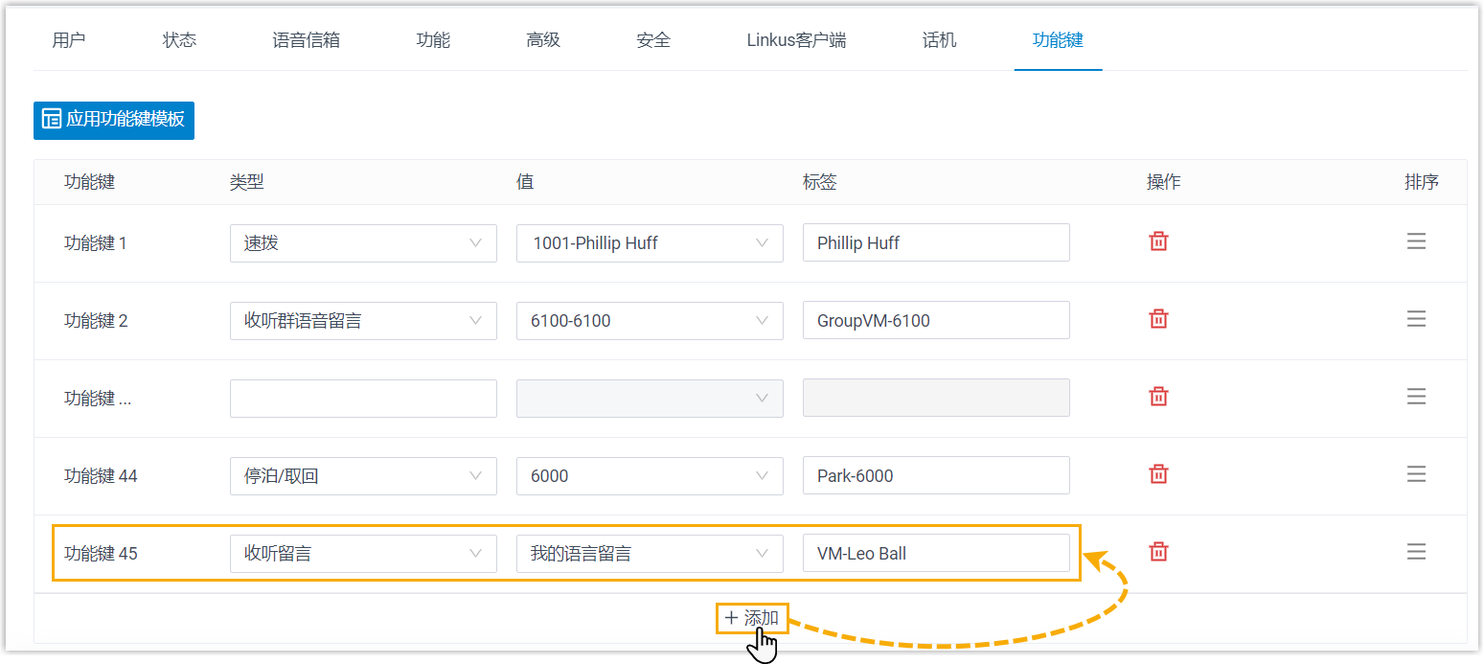Open the 我的语言留言 value dropdown
The height and width of the screenshot is (664, 1484).
pyautogui.click(x=650, y=554)
